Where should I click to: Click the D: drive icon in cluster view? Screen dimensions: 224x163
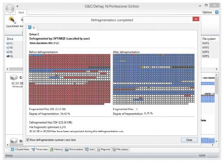point(14,141)
